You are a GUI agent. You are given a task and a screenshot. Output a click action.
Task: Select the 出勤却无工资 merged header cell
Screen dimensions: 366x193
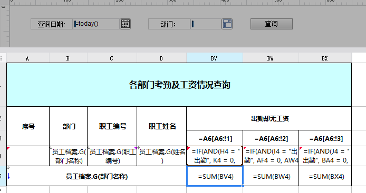pyautogui.click(x=269, y=118)
